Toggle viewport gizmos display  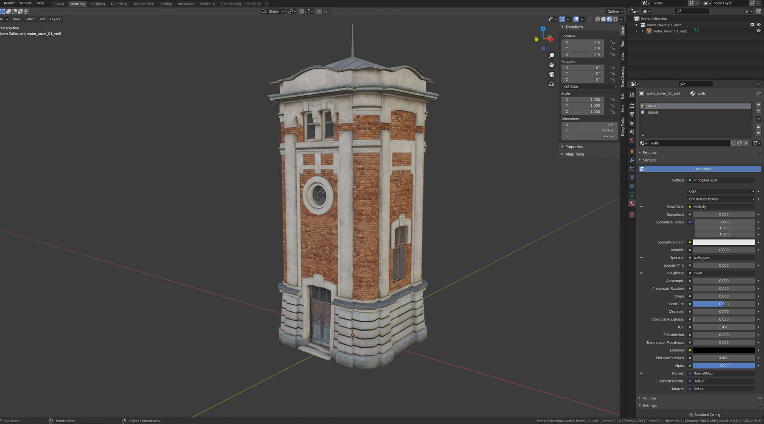[562, 19]
